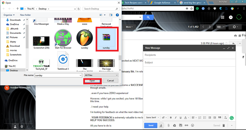Open the Sans Serif font dropdown
This screenshot has width=246, height=130.
coord(153,117)
